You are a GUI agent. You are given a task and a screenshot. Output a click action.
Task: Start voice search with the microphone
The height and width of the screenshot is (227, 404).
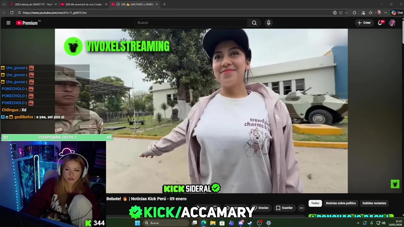click(269, 23)
